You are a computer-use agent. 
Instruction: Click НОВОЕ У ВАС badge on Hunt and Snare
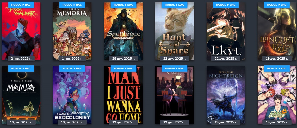(175, 5)
